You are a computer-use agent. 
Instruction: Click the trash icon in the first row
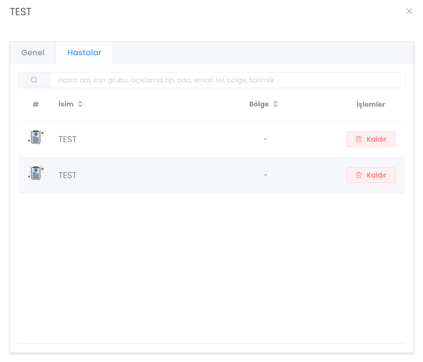pos(359,139)
